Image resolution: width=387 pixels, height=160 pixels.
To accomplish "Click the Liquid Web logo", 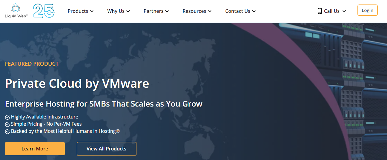I will coord(16,11).
